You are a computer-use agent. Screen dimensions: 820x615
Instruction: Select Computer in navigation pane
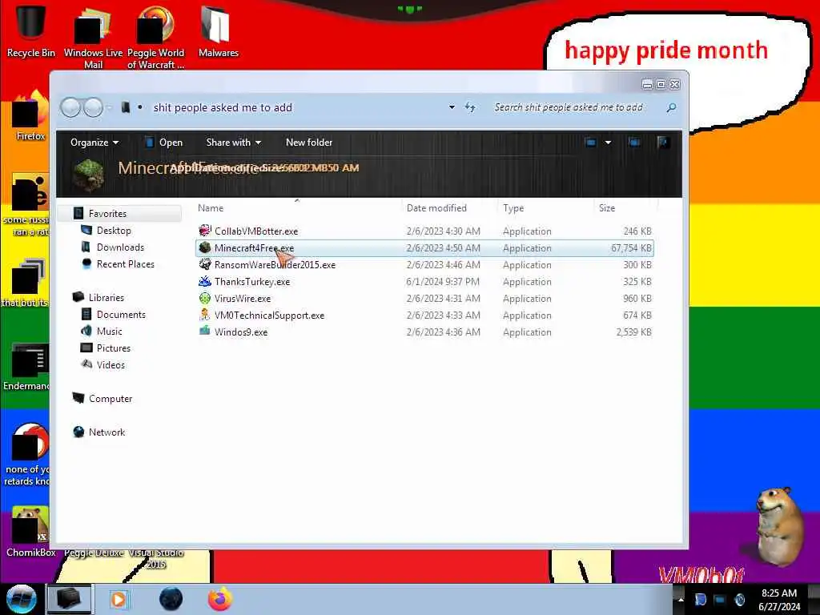point(111,399)
